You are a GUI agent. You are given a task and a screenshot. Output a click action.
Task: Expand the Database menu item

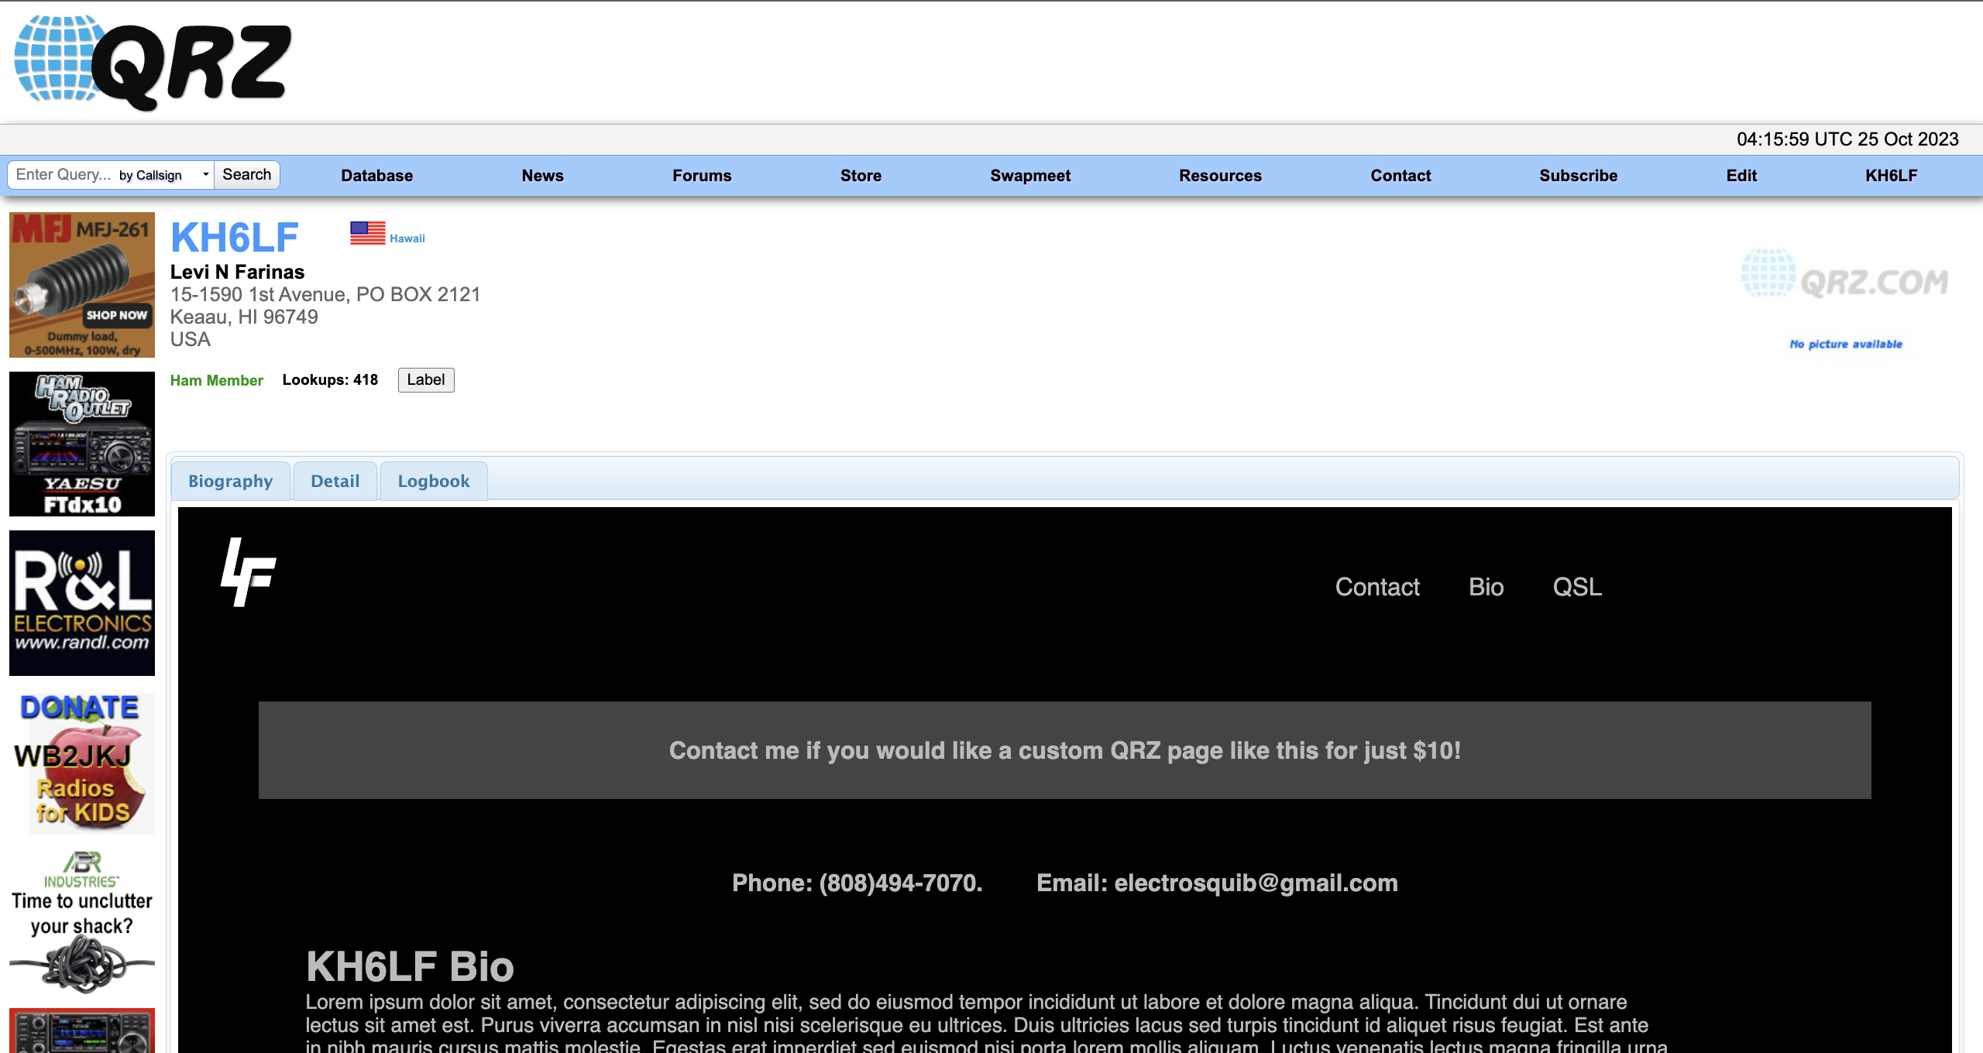(376, 174)
